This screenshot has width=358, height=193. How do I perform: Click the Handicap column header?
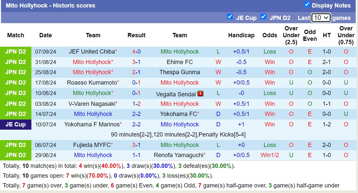point(241,35)
